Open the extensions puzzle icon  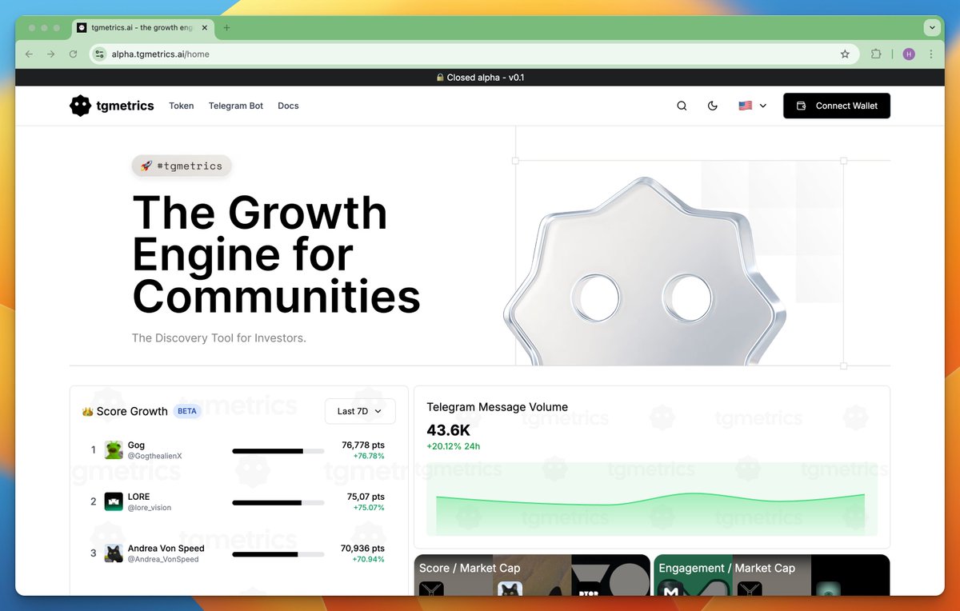876,54
